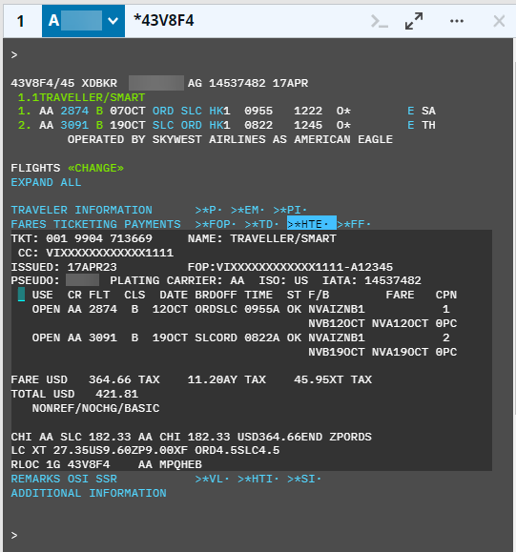Click HK status in segment 2
Screen dimensions: 516x552
point(217,125)
